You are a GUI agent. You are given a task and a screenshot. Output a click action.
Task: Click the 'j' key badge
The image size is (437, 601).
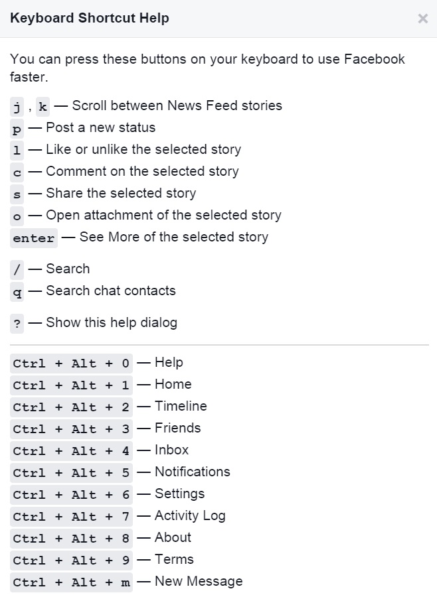pyautogui.click(x=17, y=106)
